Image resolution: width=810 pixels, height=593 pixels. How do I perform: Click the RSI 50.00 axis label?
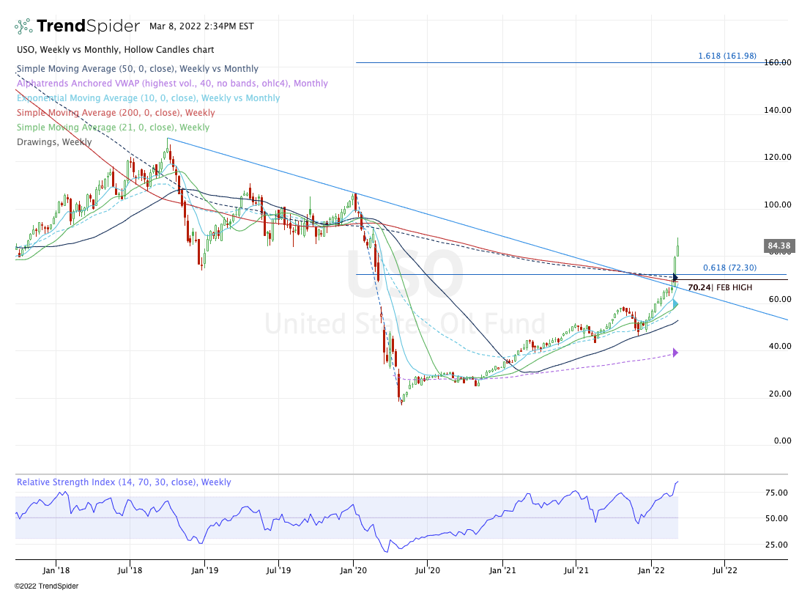click(x=776, y=518)
